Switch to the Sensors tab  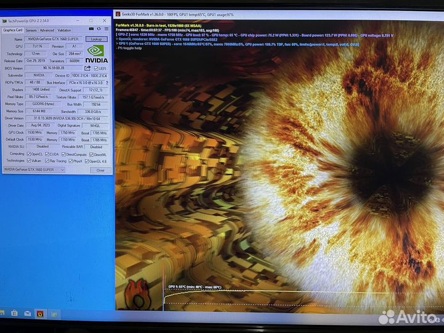[x=31, y=30]
